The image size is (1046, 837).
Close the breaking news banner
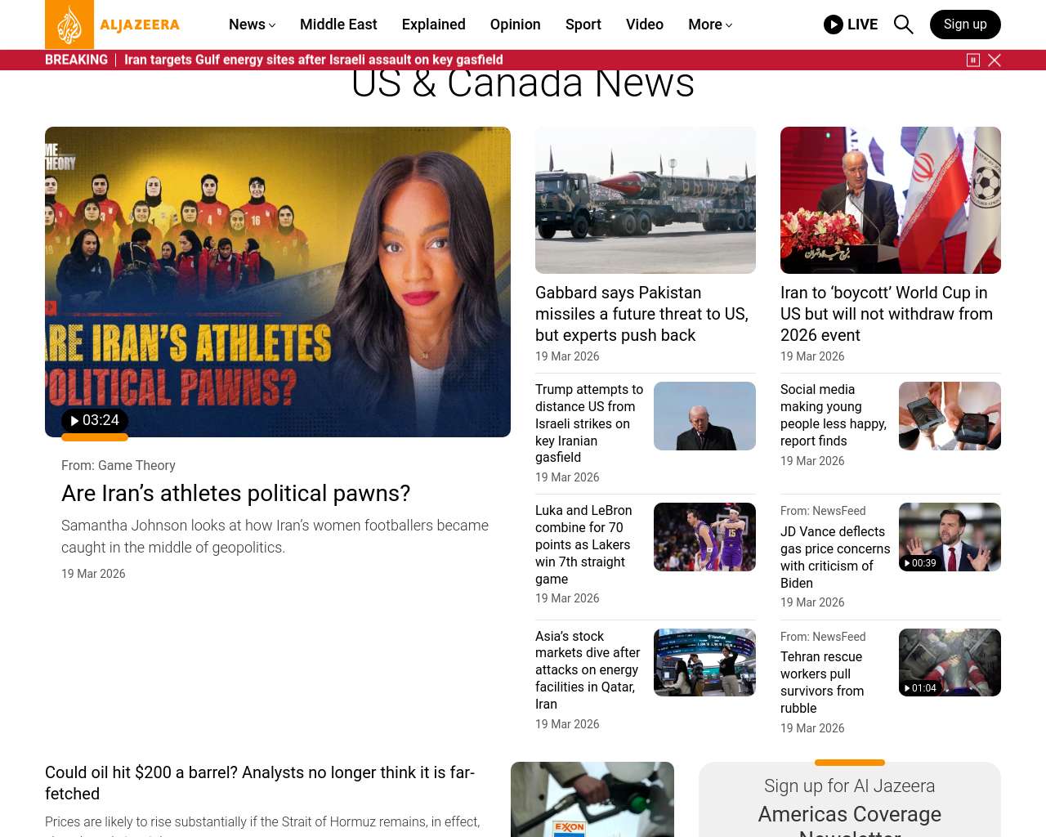click(x=995, y=60)
